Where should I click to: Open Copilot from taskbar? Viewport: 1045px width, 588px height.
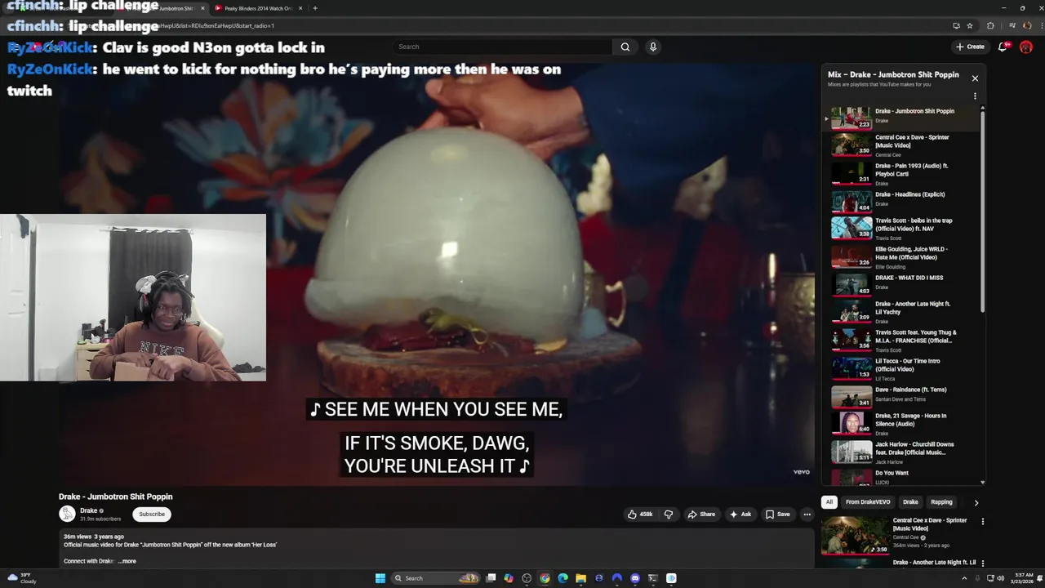point(509,578)
